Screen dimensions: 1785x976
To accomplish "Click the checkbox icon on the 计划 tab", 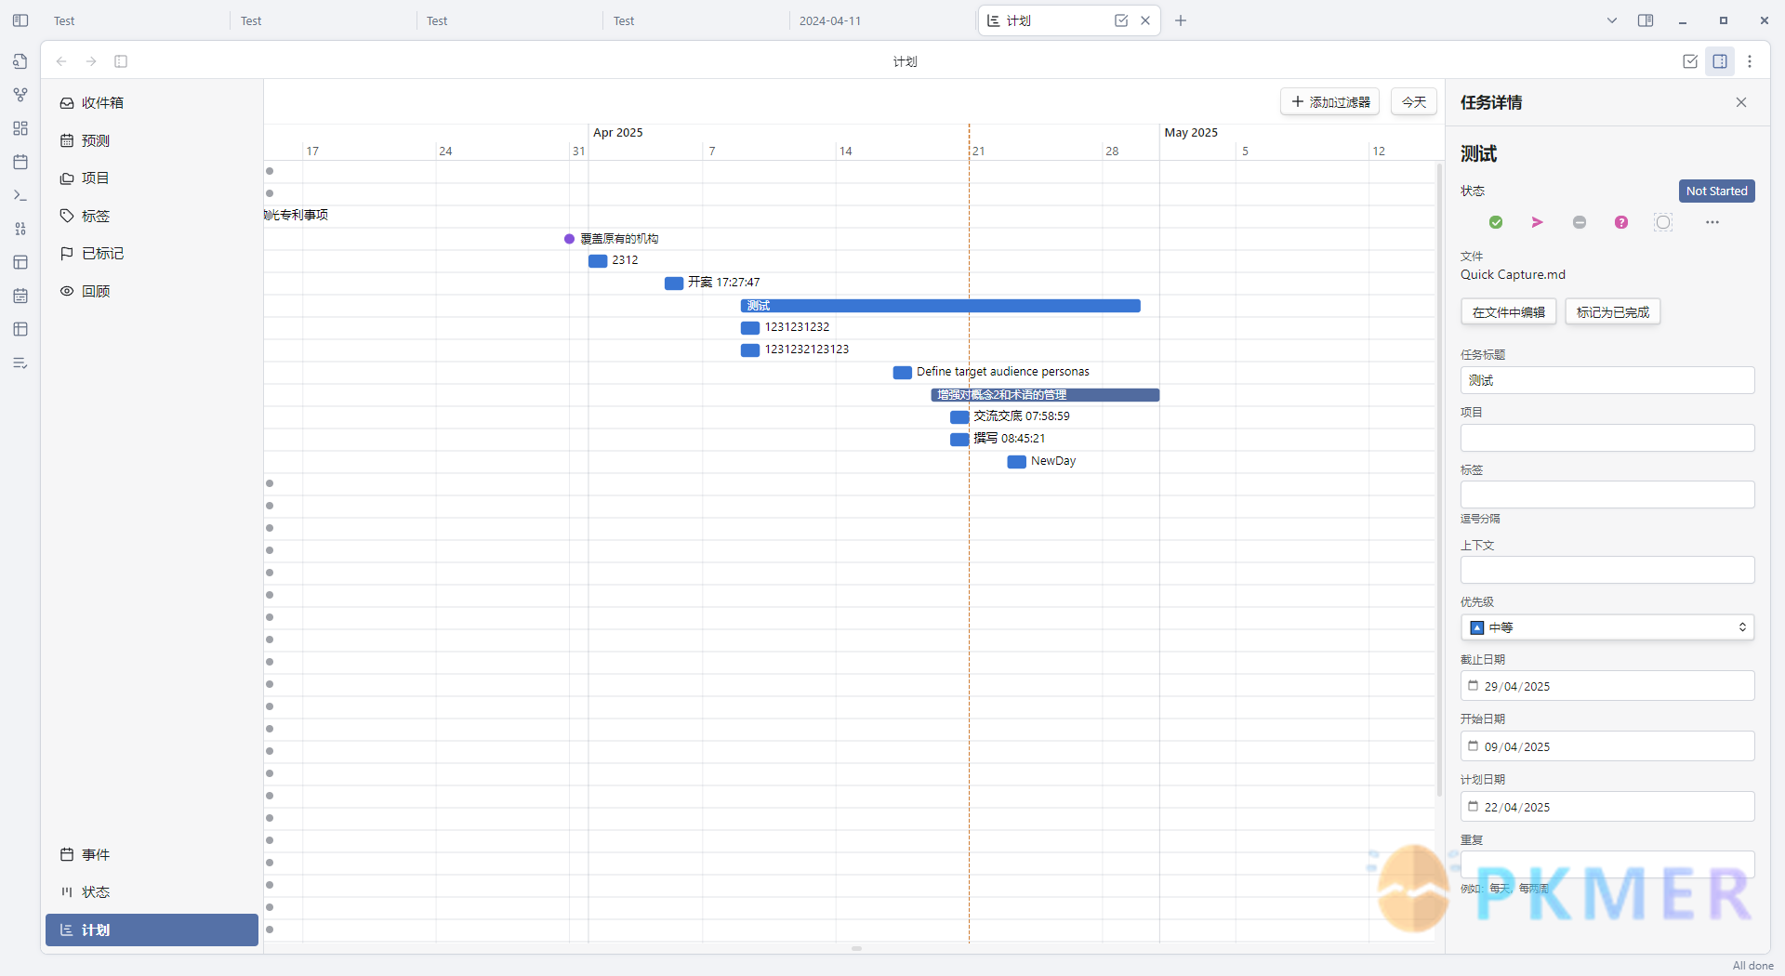I will click(x=1121, y=20).
